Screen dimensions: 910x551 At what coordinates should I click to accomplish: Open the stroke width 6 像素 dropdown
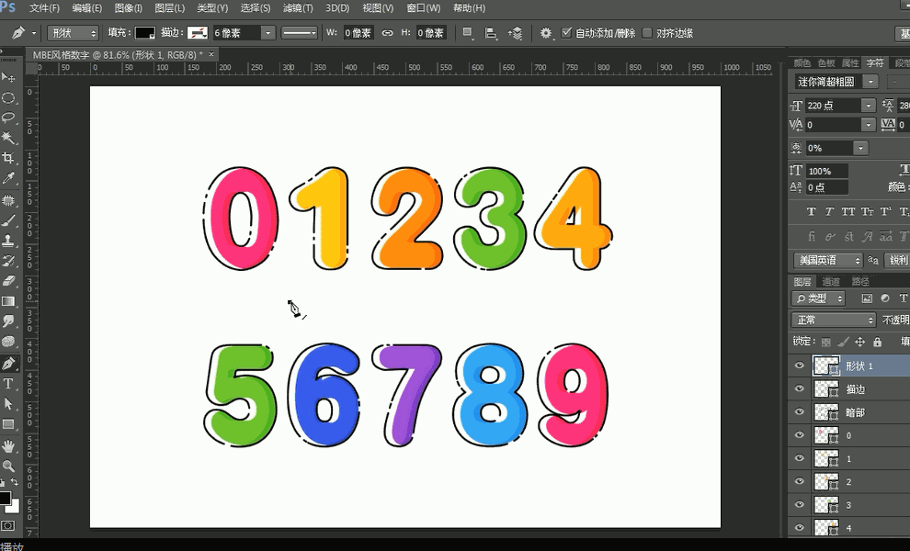point(267,33)
